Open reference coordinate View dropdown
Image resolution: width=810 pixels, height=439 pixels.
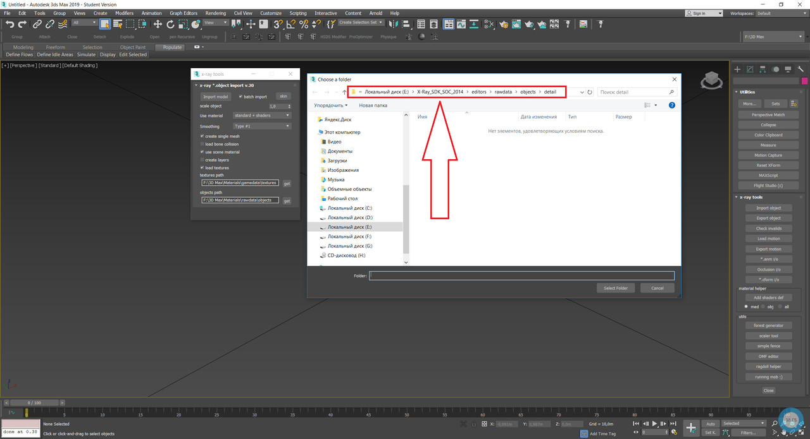(x=216, y=23)
